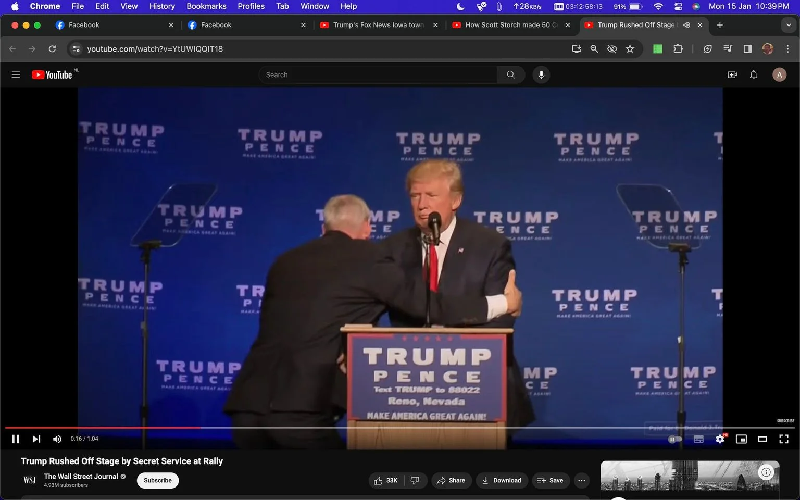Open YouTube notifications bell
Viewport: 800px width, 500px height.
click(753, 75)
